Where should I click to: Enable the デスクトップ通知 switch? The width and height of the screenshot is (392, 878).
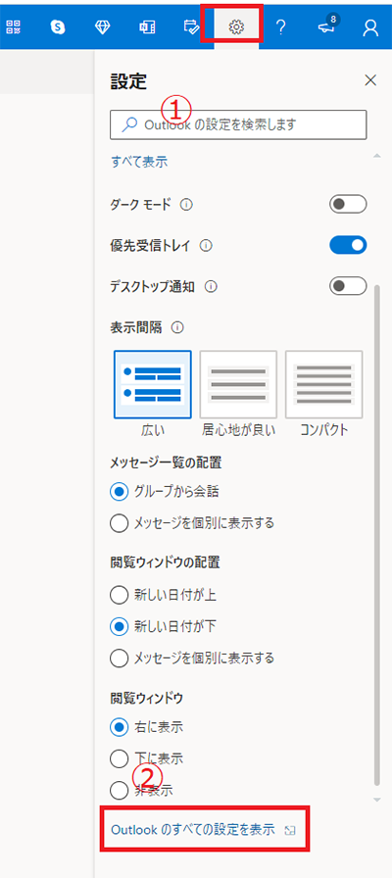coord(348,286)
